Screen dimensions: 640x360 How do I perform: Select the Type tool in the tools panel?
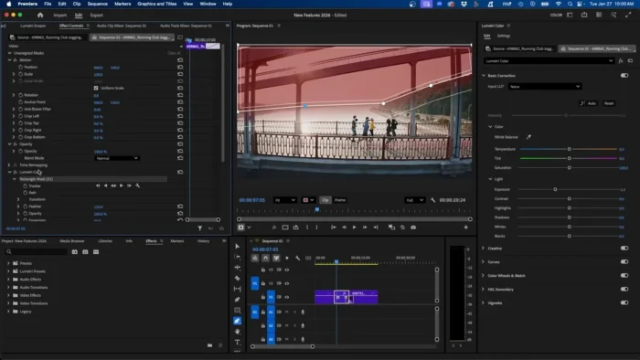point(237,342)
